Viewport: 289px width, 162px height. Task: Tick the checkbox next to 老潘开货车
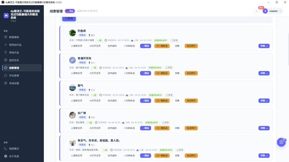pyautogui.click(x=64, y=60)
